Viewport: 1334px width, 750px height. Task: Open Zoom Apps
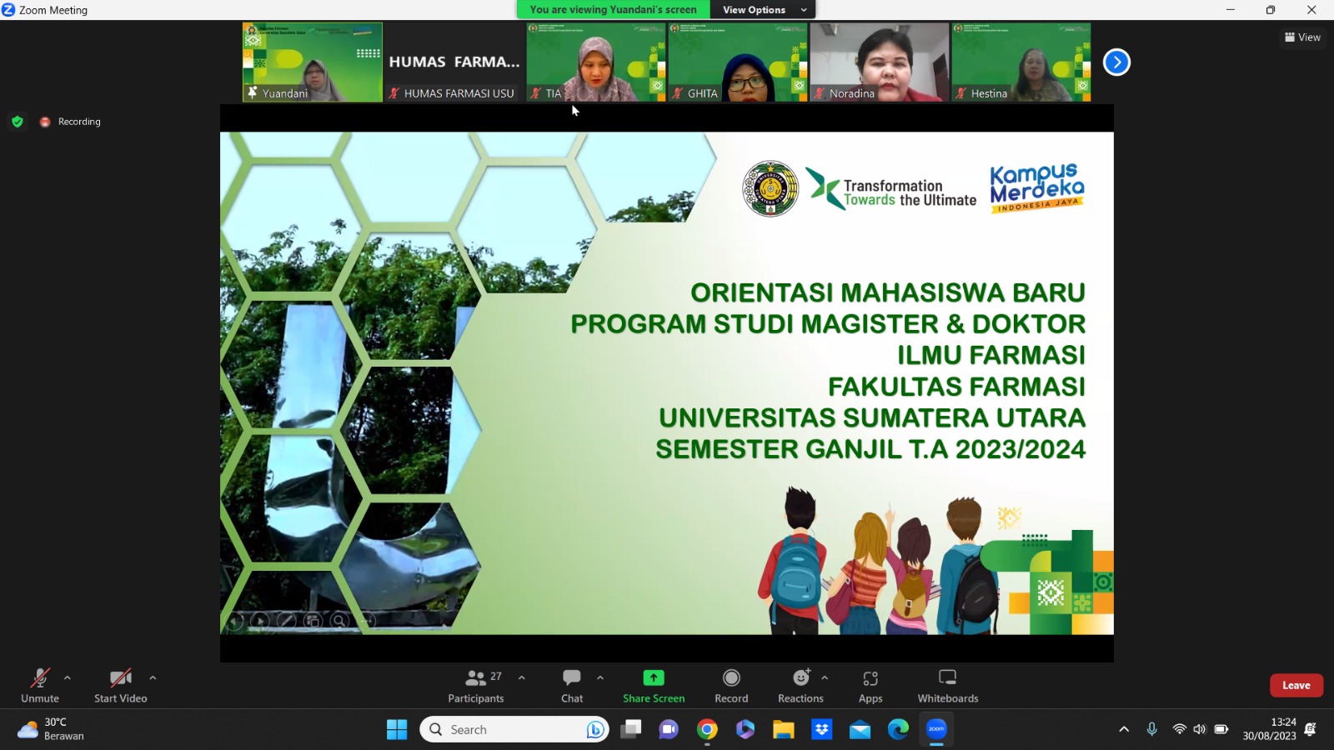pyautogui.click(x=870, y=686)
